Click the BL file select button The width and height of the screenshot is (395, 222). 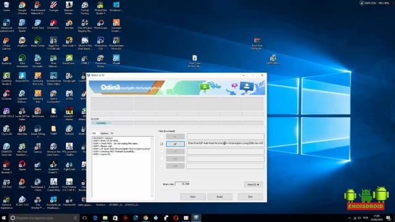pyautogui.click(x=175, y=136)
